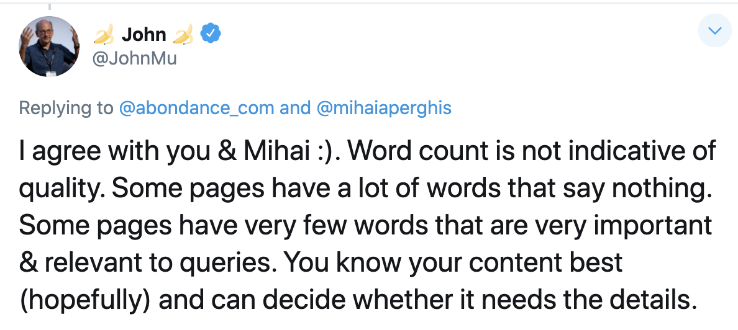Open the @mihaiaperghis mention link
The height and width of the screenshot is (330, 738).
tap(384, 108)
